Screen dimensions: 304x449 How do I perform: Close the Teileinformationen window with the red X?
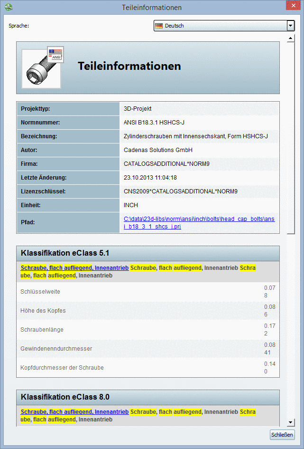(x=293, y=5)
